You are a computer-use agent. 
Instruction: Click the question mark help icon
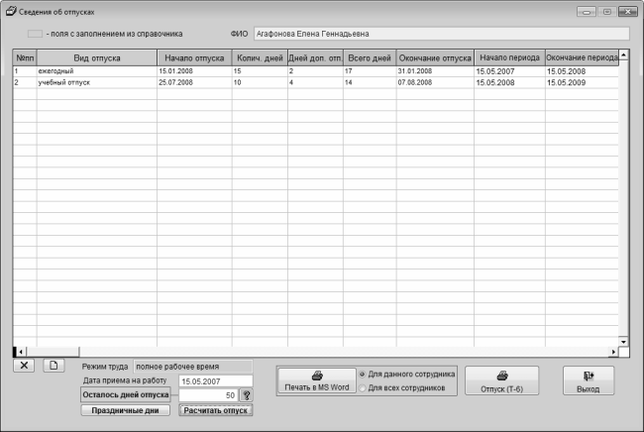(247, 394)
